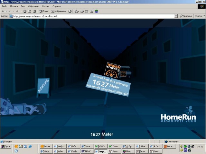Viewport: 206px width, 154px height.
Task: Click the network computers tray icon
Action: point(193,146)
